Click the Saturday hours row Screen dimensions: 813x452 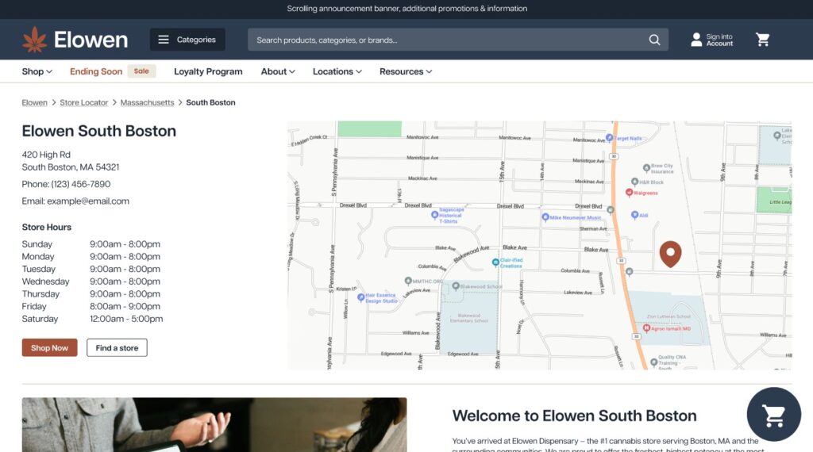(92, 319)
